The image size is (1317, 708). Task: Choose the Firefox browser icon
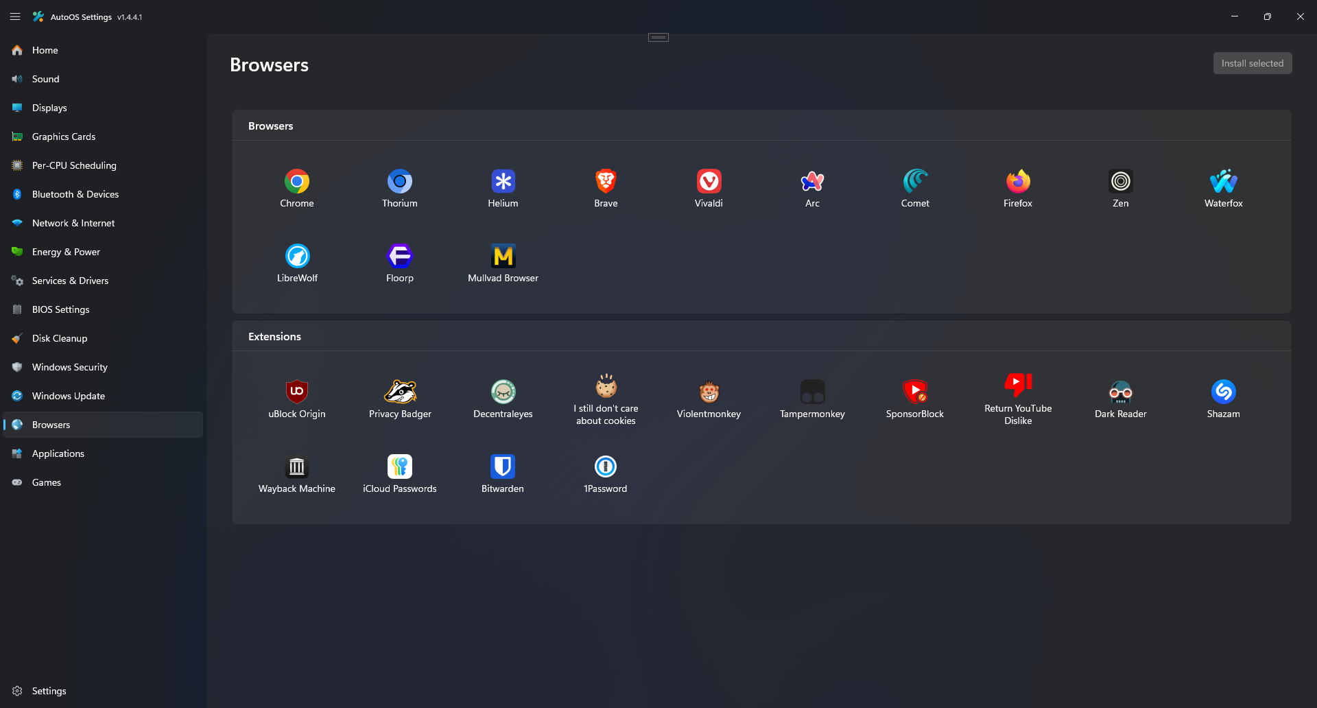tap(1018, 181)
